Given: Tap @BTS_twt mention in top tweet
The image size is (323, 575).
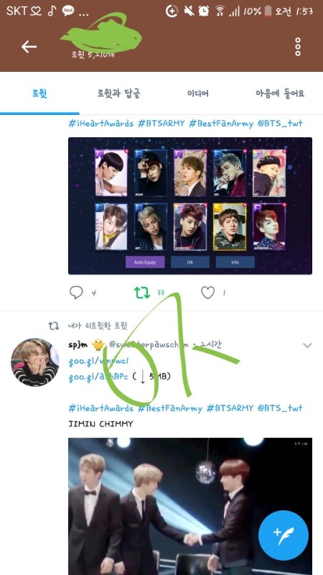Looking at the screenshot, I should pos(280,124).
